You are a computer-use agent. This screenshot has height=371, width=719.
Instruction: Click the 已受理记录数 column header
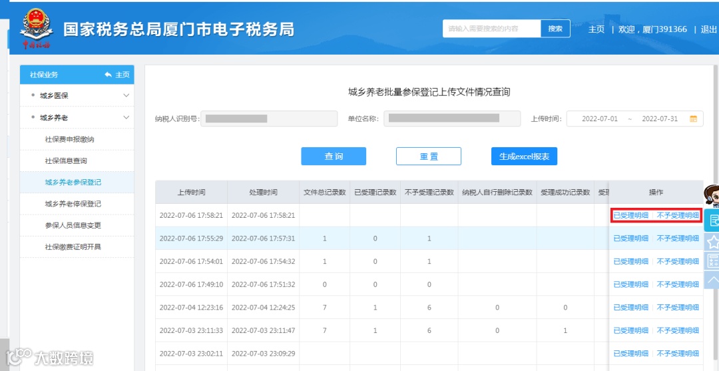pyautogui.click(x=375, y=192)
